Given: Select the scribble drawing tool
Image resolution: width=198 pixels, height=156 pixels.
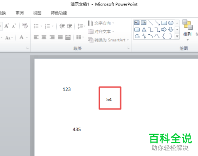Looking at the screenshot, I should click(x=144, y=36).
